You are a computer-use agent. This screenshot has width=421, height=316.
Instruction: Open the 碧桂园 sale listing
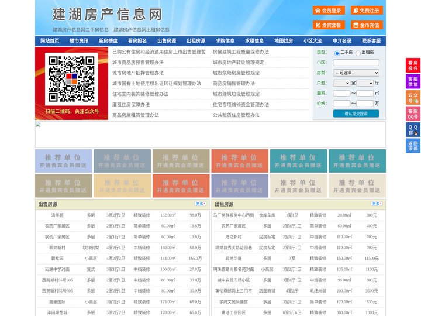tap(57, 259)
